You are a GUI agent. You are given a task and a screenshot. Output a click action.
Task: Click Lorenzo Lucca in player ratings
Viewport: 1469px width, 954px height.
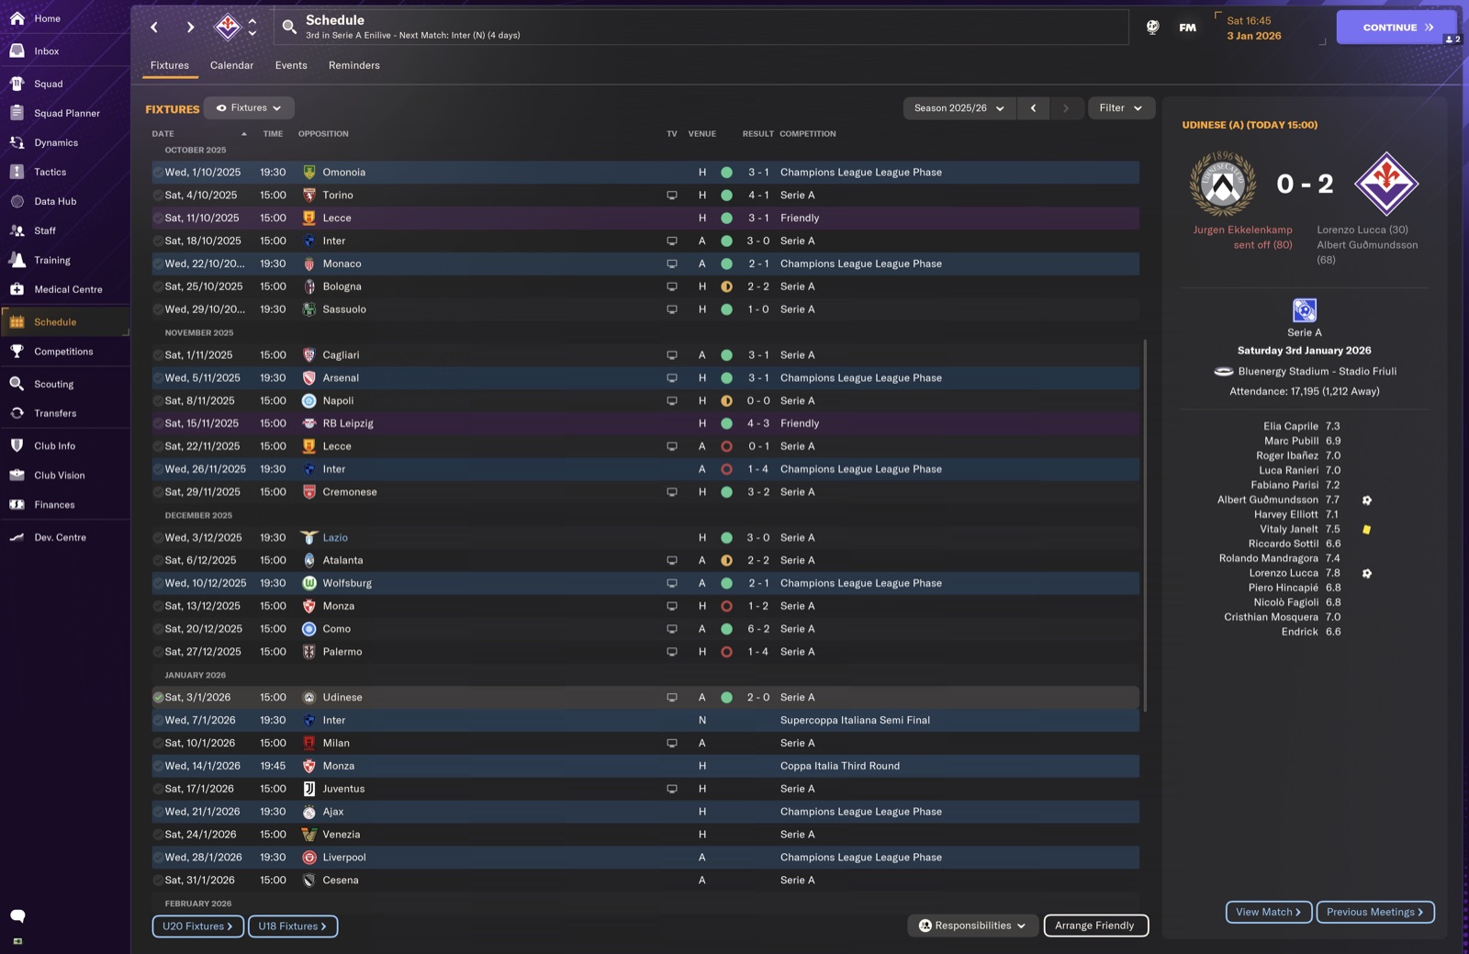[x=1284, y=573]
